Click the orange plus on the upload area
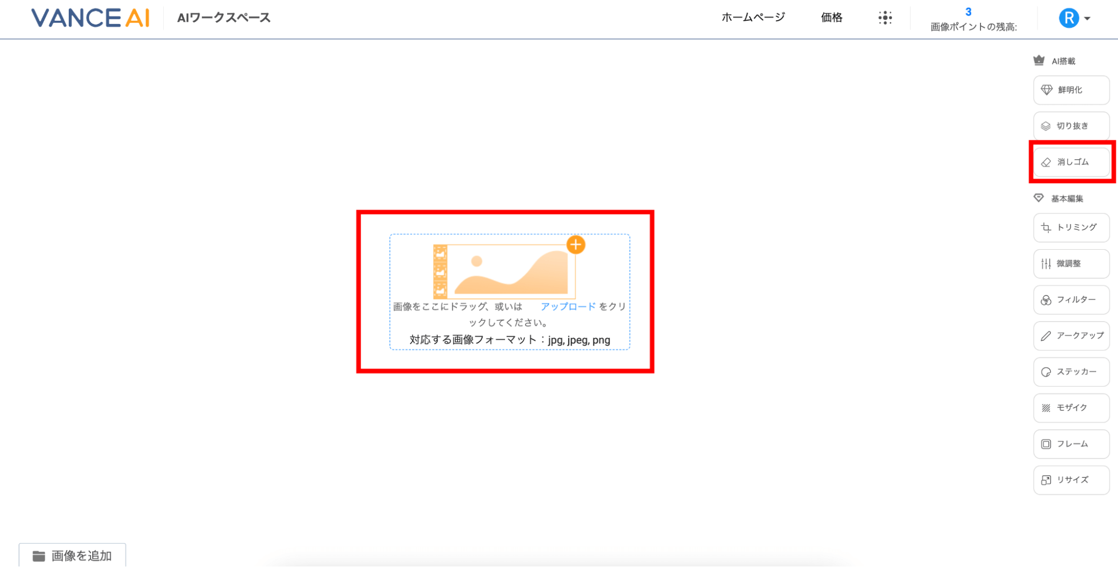1118x567 pixels. point(575,245)
